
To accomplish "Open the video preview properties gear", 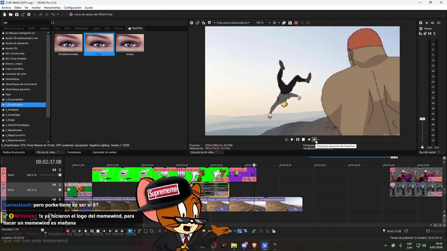I will [x=191, y=23].
